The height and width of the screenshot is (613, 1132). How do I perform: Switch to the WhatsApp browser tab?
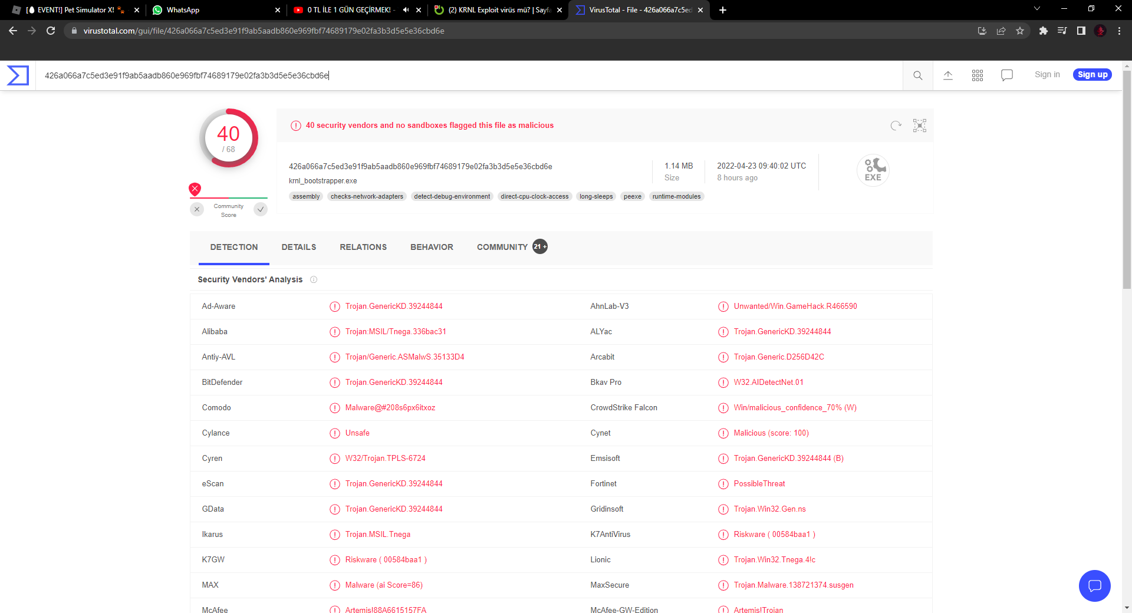point(216,10)
